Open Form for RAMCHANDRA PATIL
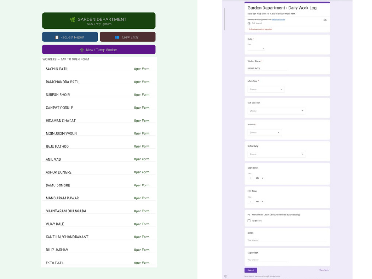Viewport: 372px width, 279px height. pyautogui.click(x=142, y=82)
